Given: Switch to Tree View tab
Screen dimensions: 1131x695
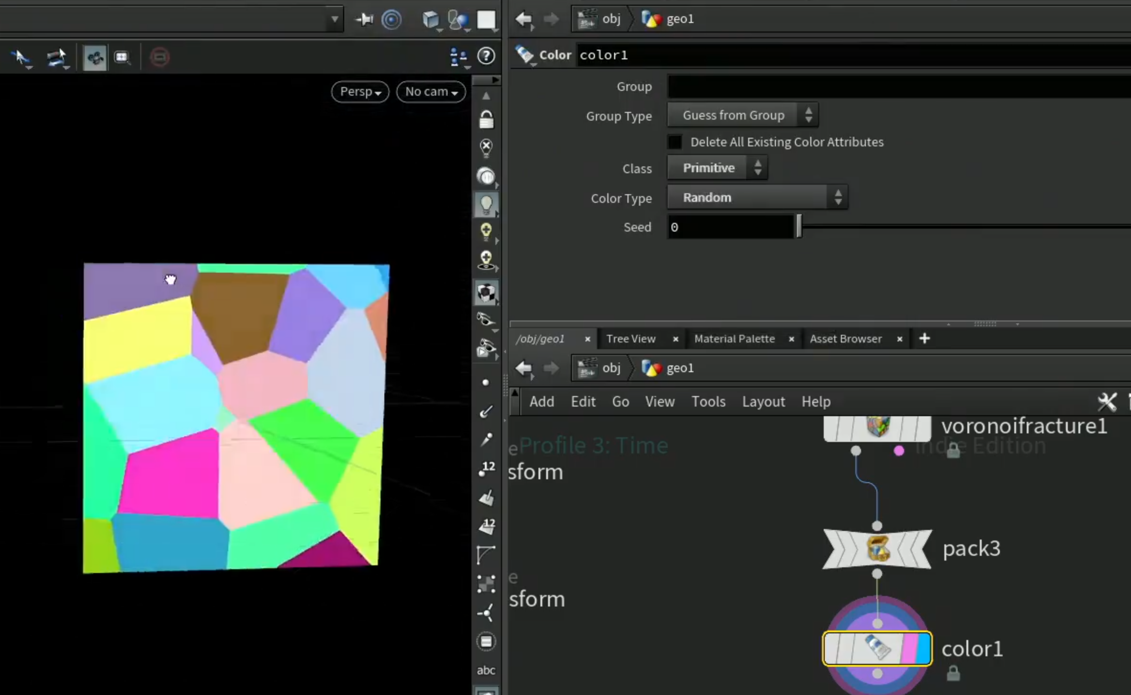Looking at the screenshot, I should pos(631,339).
